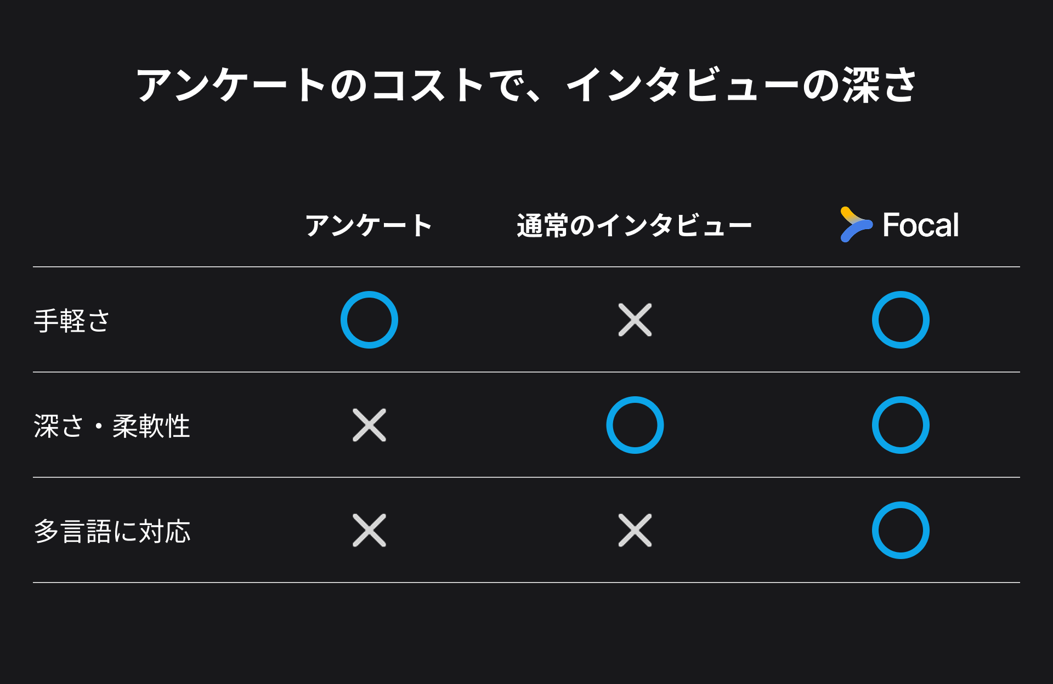The height and width of the screenshot is (684, 1053).
Task: Select the 手軽さ row label
Action: click(72, 321)
